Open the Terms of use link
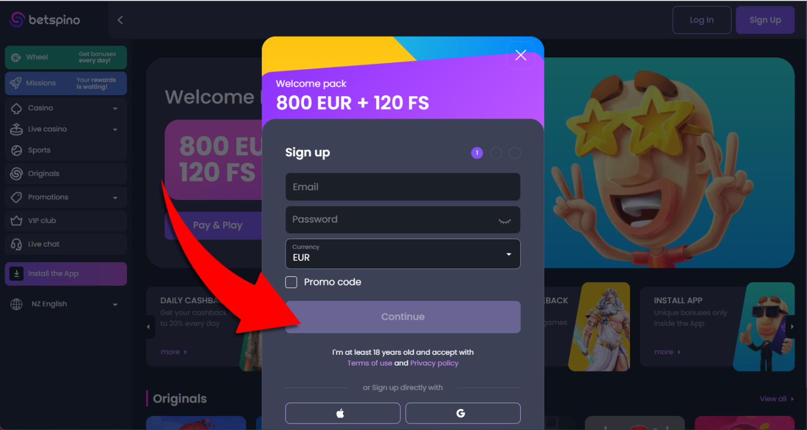The image size is (807, 430). [370, 363]
